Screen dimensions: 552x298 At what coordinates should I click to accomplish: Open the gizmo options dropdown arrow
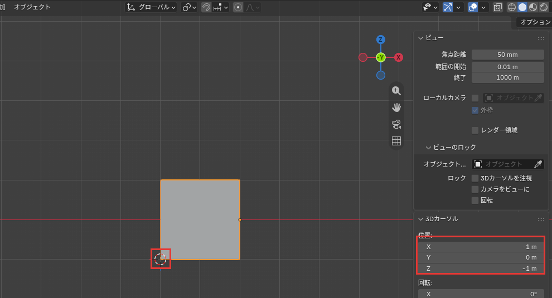coord(458,7)
